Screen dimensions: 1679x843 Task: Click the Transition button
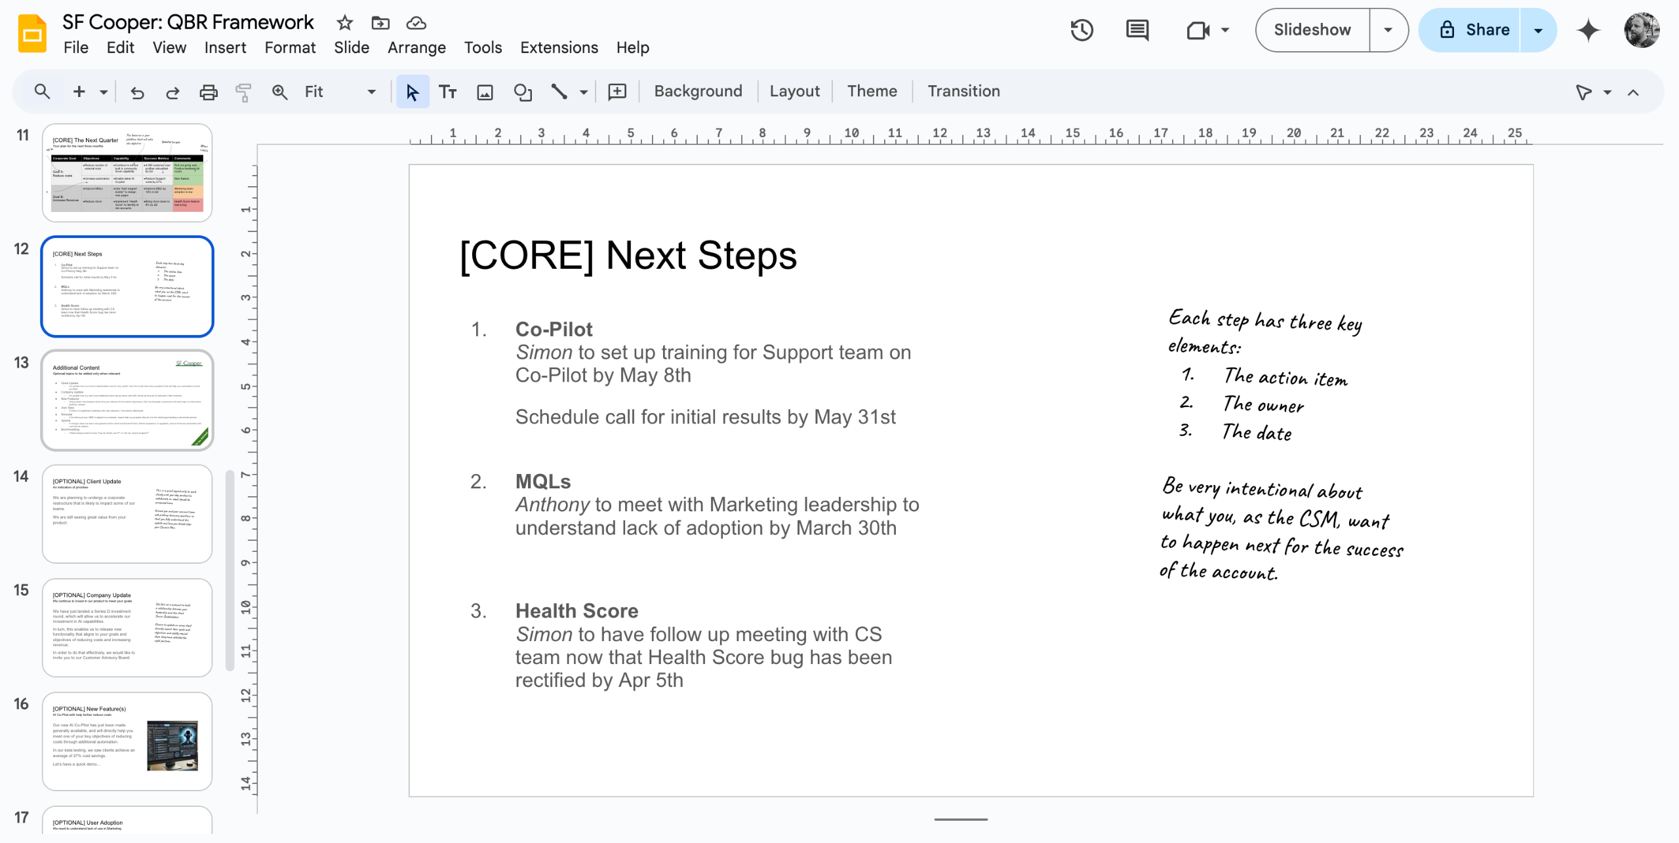pyautogui.click(x=963, y=91)
